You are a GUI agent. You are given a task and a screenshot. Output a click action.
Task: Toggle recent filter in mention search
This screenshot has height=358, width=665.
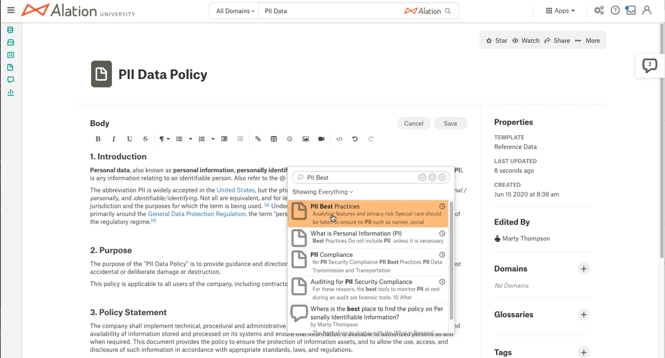coord(442,178)
